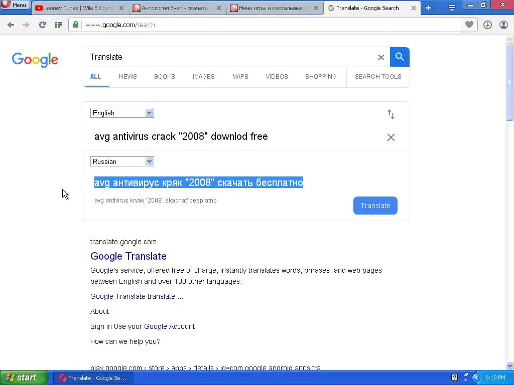Viewport: 514px width, 385px height.
Task: Select the IMAGES results tab
Action: click(204, 77)
